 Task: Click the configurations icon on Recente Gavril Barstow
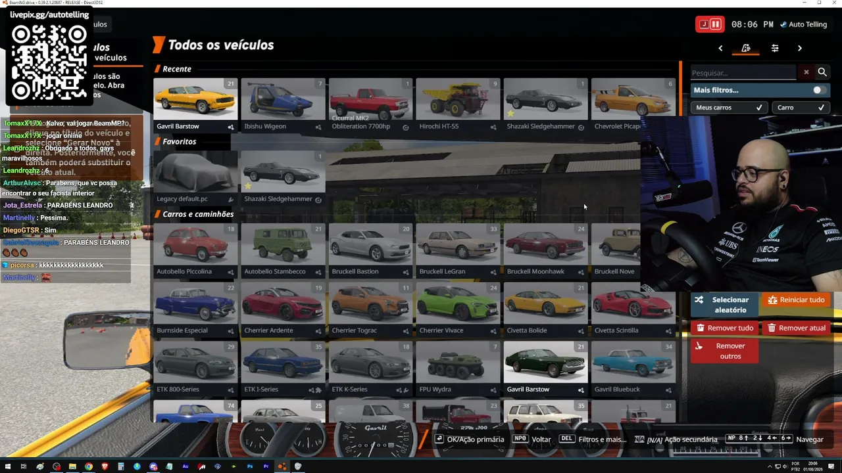(x=230, y=127)
